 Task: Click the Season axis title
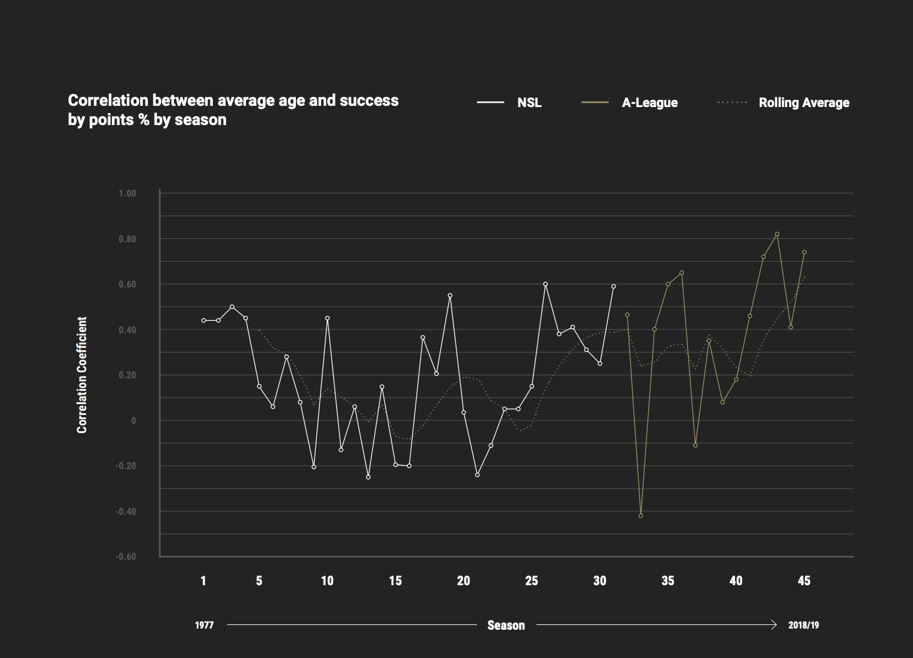[506, 626]
